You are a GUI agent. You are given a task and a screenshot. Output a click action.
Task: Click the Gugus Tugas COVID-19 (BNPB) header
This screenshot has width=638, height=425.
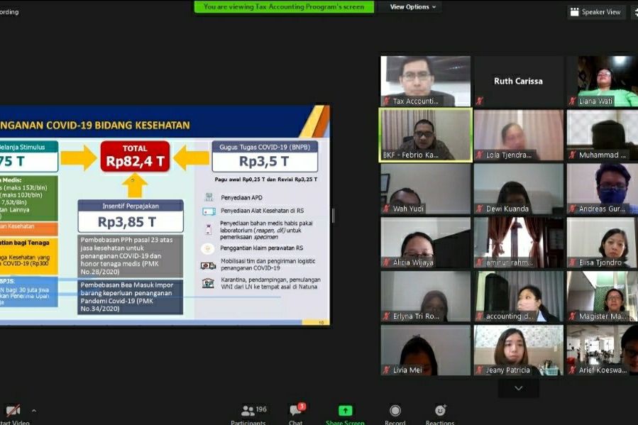[265, 147]
